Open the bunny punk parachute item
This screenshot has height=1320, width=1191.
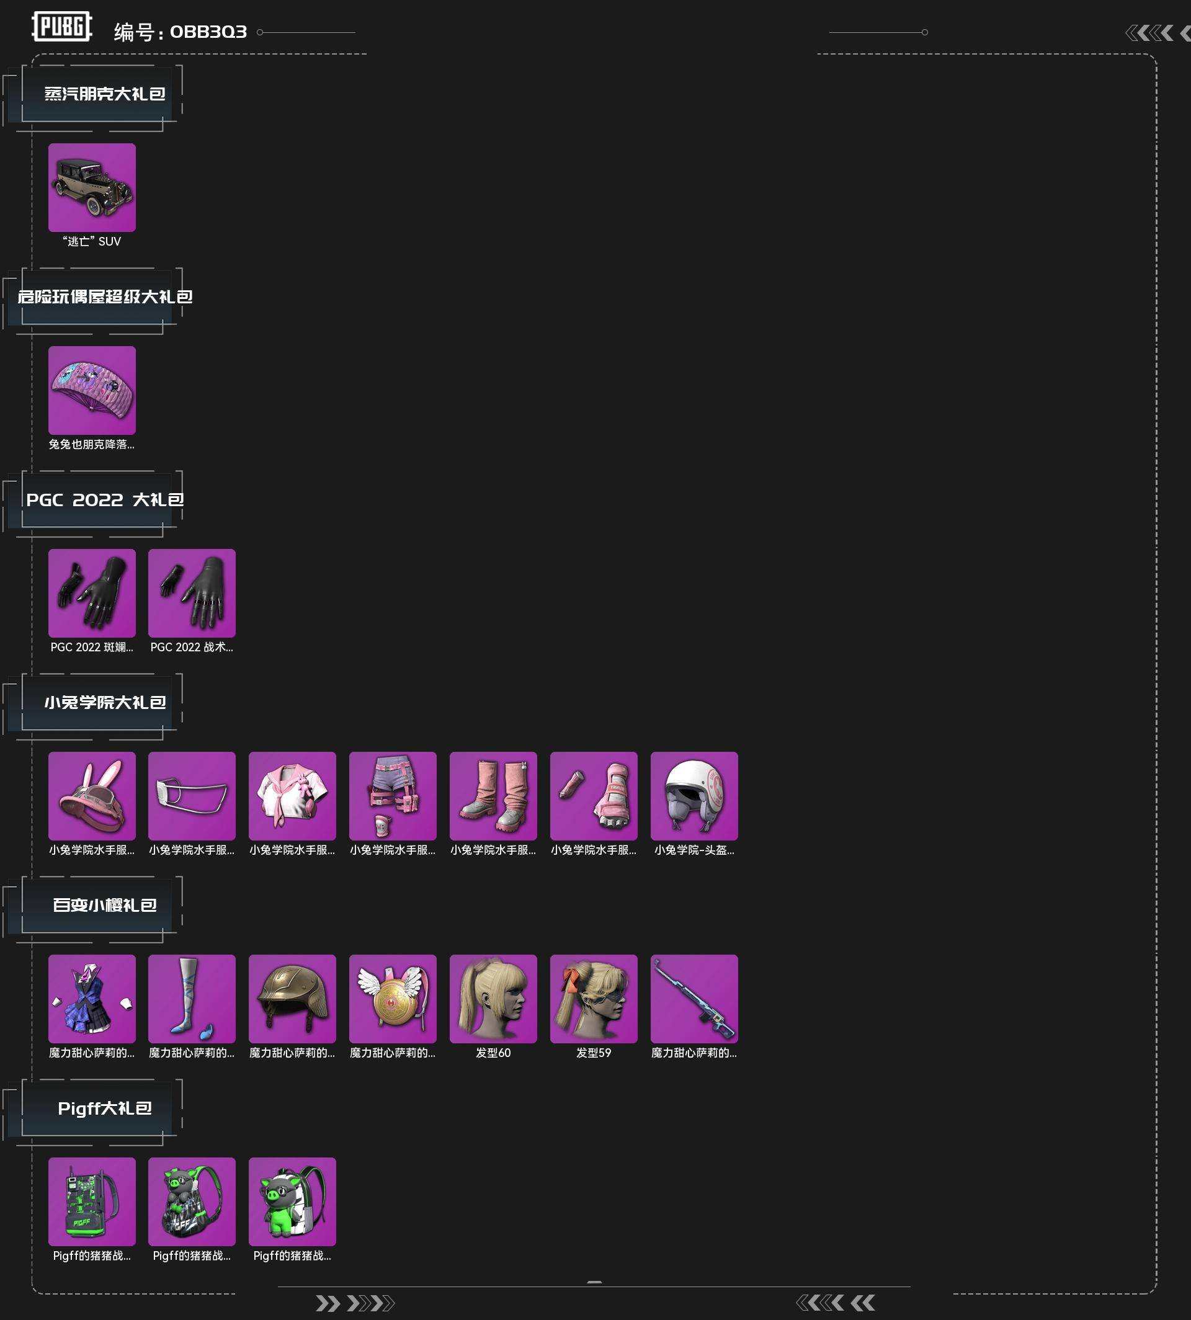tap(92, 390)
